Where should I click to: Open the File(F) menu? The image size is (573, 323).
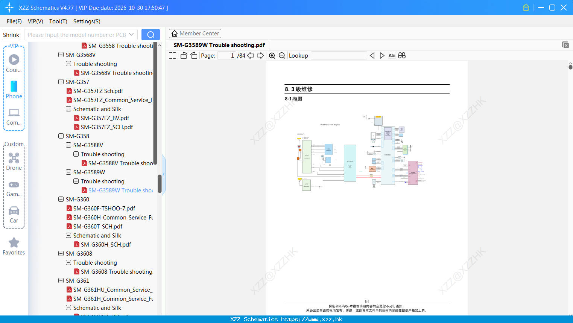point(14,21)
